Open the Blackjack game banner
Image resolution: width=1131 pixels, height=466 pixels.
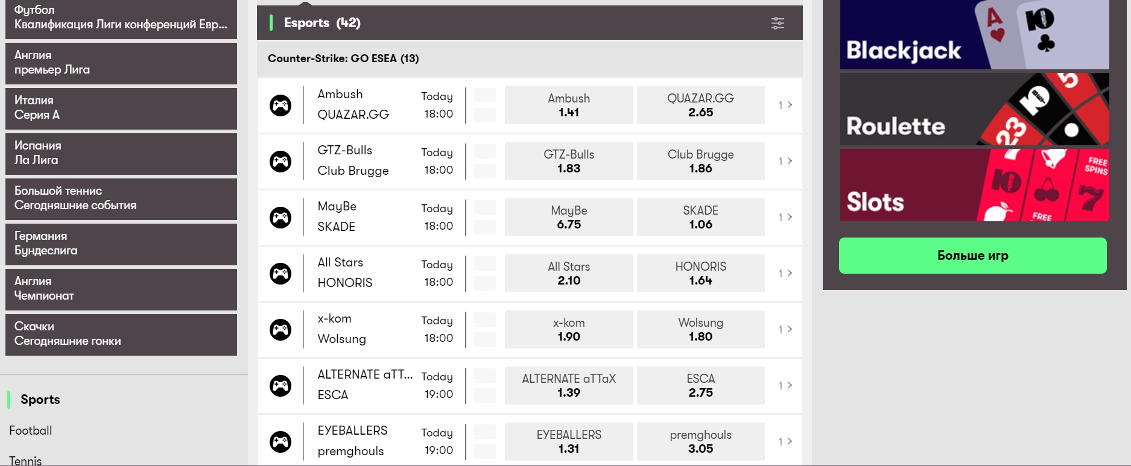974,35
